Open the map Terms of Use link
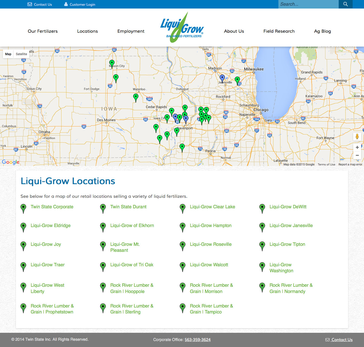Image resolution: width=364 pixels, height=347 pixels. click(x=326, y=164)
